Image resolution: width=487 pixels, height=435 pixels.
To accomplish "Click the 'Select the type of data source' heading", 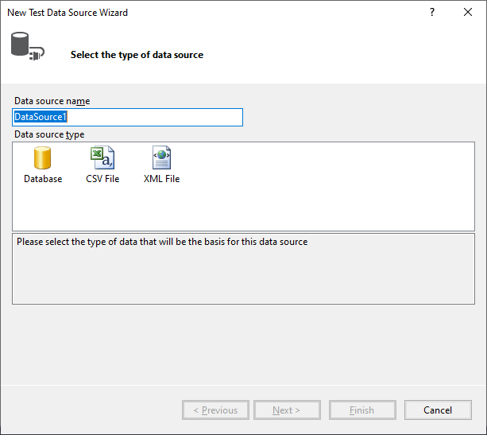I will (137, 55).
